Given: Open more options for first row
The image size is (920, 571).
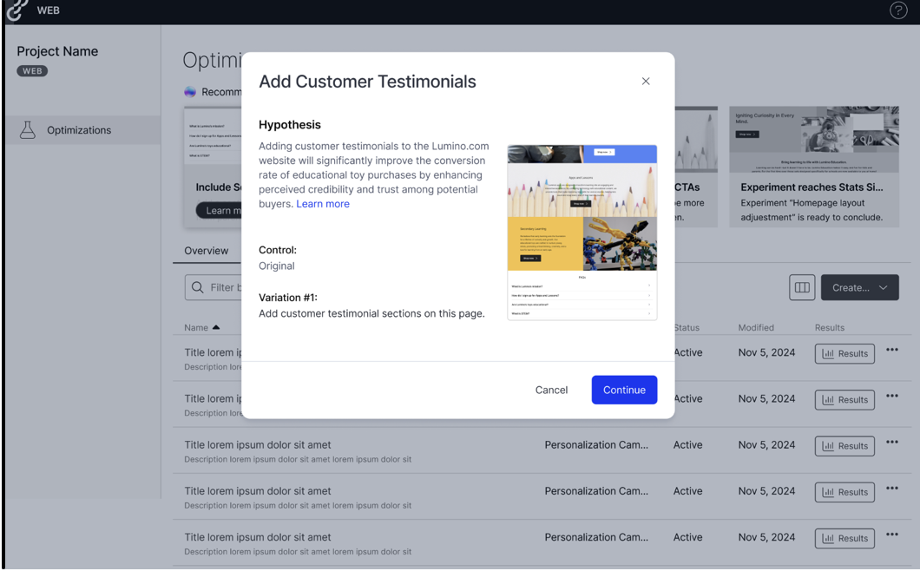Looking at the screenshot, I should coord(892,351).
